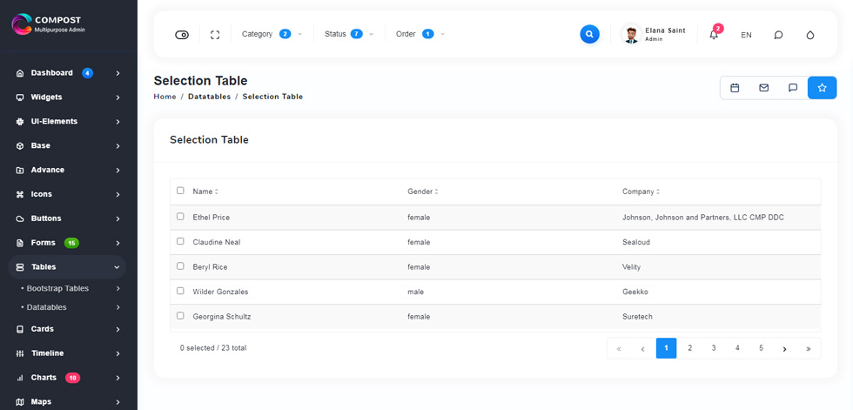Click the Forms badge showing 15
Image resolution: width=853 pixels, height=410 pixels.
(x=71, y=243)
